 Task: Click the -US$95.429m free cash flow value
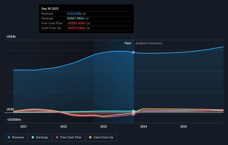pos(76,23)
